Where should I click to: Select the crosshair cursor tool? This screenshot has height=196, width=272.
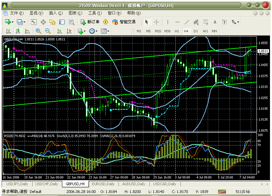click(156, 22)
